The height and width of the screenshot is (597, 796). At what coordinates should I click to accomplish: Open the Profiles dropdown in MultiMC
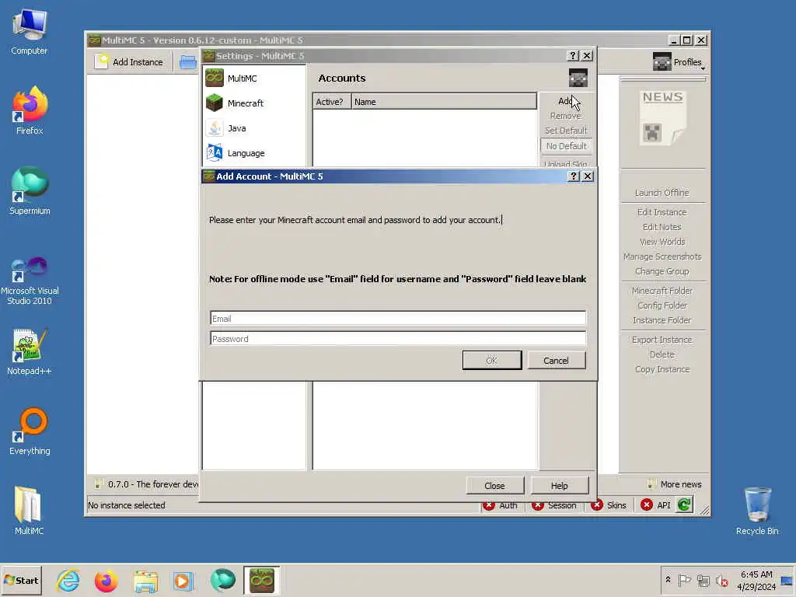(679, 62)
